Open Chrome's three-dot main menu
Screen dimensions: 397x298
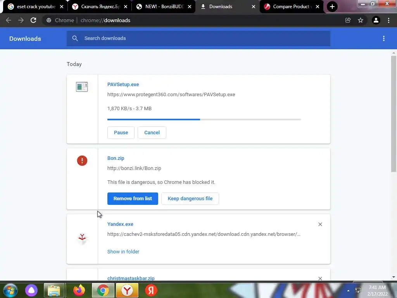(388, 20)
